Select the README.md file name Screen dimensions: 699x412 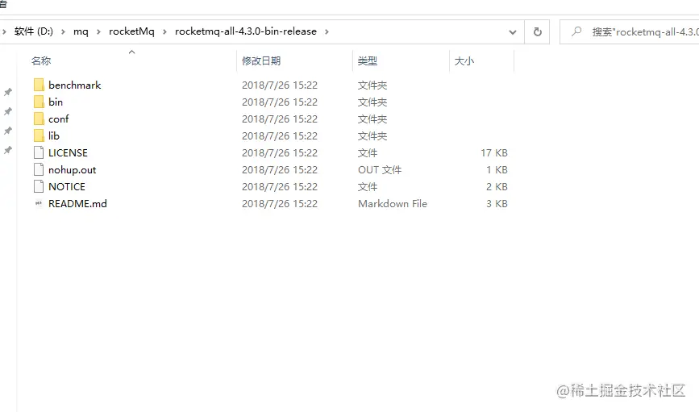click(x=77, y=203)
